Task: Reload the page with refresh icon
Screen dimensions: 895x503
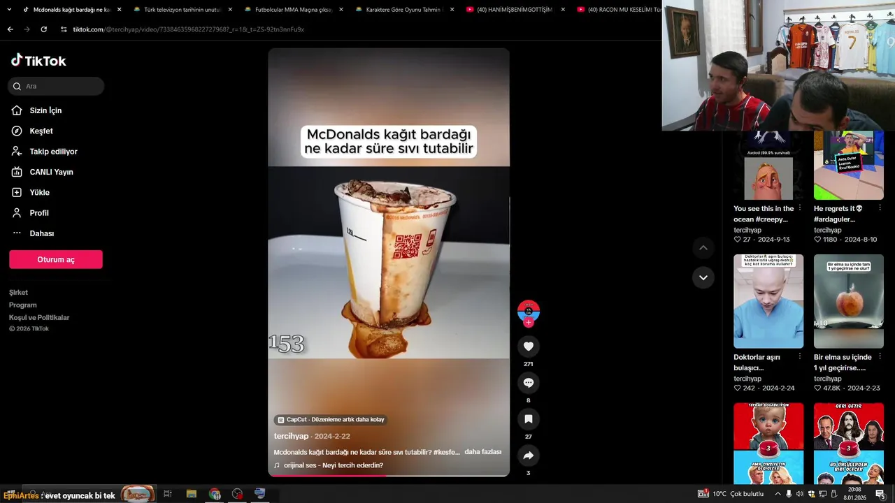Action: [x=43, y=29]
